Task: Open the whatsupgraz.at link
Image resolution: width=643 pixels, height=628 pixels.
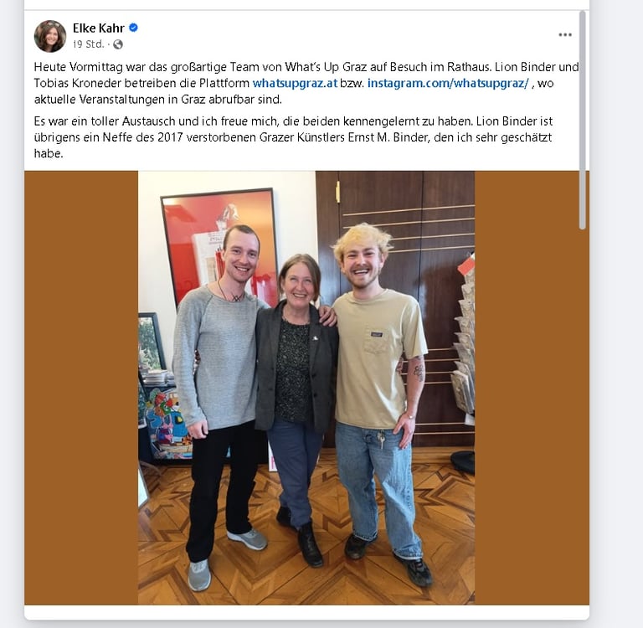Action: click(295, 83)
